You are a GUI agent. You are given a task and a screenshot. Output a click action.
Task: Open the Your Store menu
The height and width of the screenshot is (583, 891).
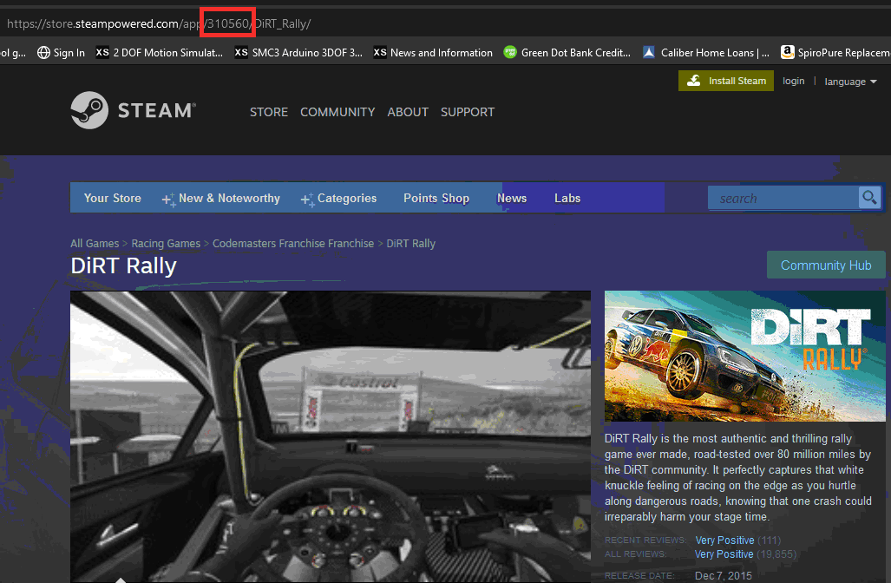click(x=113, y=199)
